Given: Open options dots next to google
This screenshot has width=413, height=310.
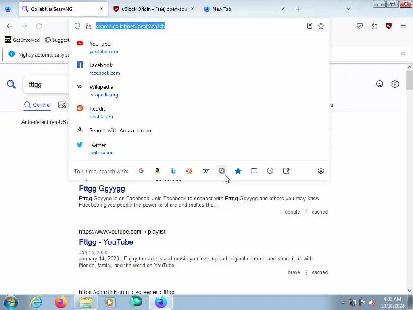Looking at the screenshot, I should tap(306, 212).
